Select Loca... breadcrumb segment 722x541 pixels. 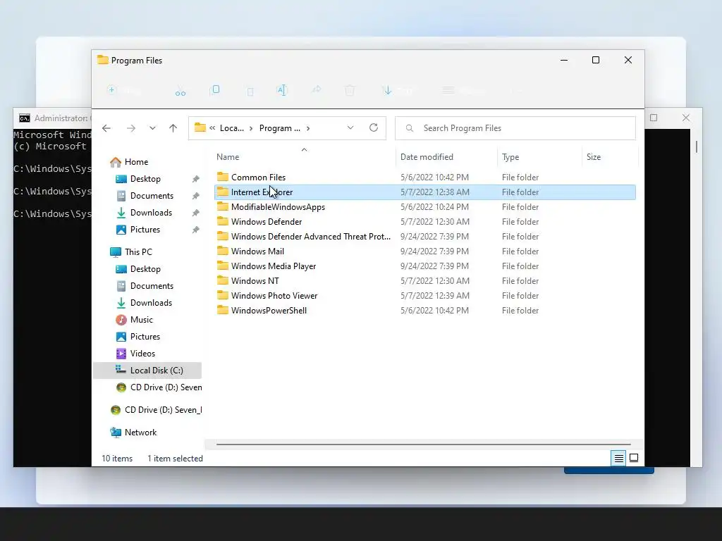pyautogui.click(x=231, y=128)
